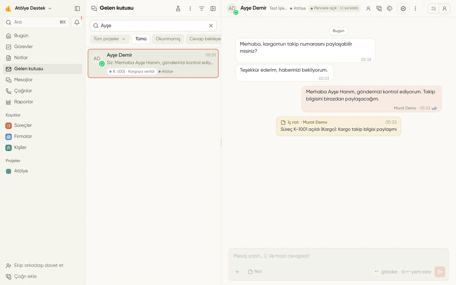Focus the Ara global search field
The height and width of the screenshot is (285, 456).
click(x=36, y=22)
